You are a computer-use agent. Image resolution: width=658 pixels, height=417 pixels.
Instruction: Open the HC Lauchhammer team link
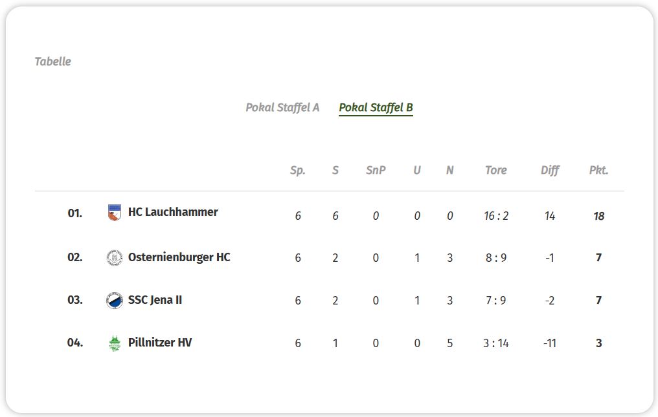pos(173,212)
